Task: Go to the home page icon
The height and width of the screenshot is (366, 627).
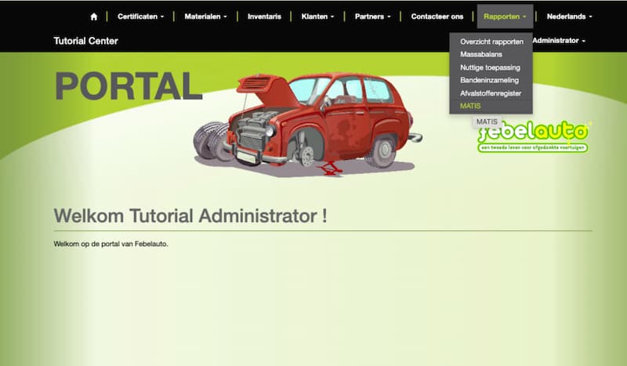Action: (x=93, y=16)
